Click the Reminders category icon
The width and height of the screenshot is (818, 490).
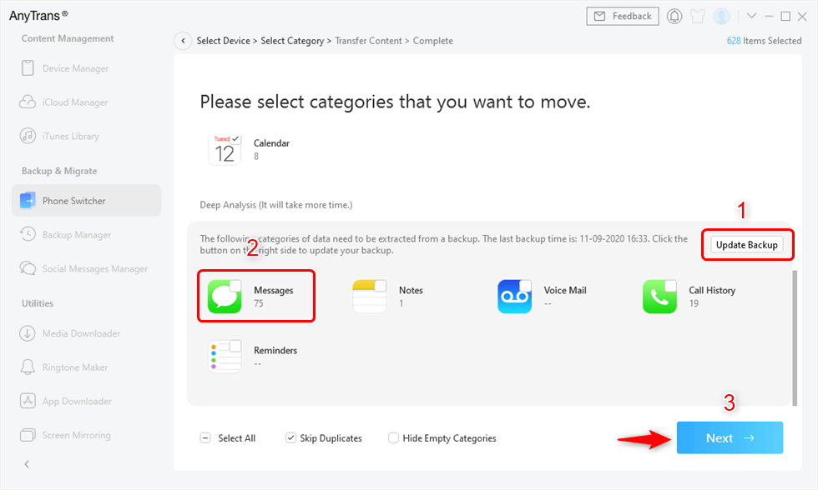(225, 357)
